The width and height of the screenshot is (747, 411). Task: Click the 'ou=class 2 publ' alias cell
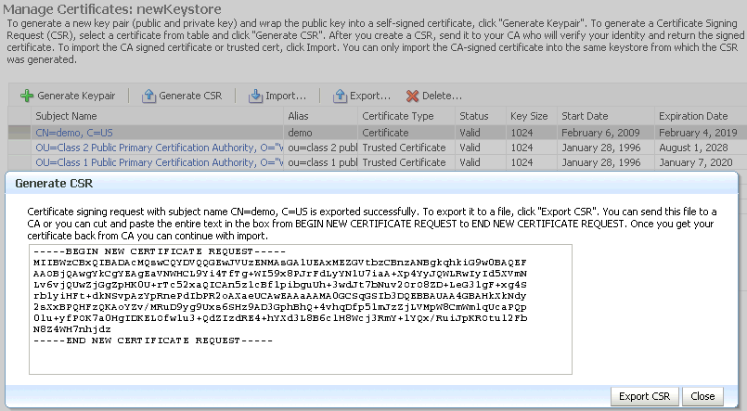pyautogui.click(x=321, y=148)
